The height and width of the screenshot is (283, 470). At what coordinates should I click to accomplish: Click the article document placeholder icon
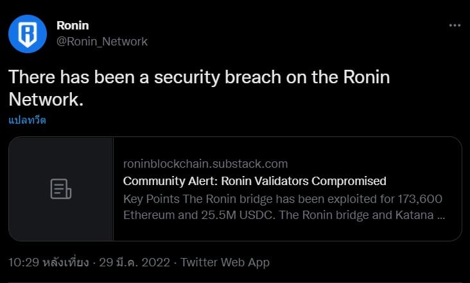[x=61, y=189]
